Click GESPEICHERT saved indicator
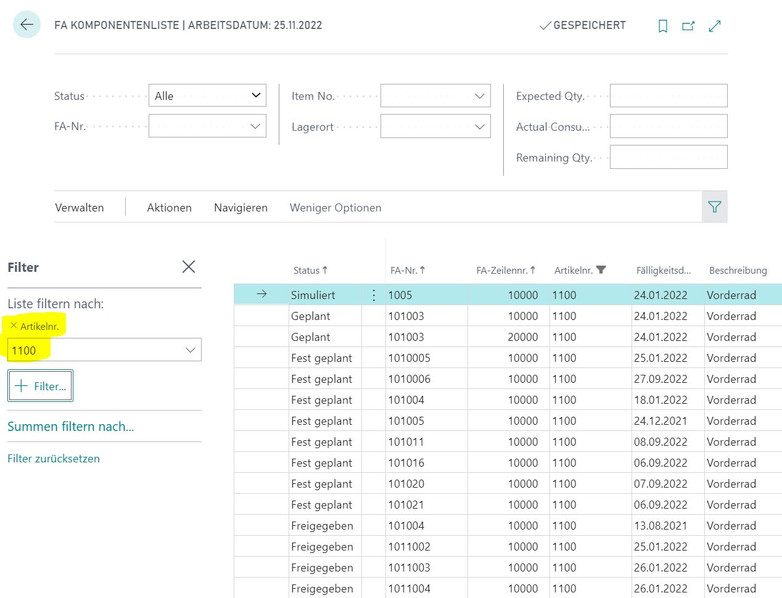Viewport: 782px width, 598px height. point(583,25)
